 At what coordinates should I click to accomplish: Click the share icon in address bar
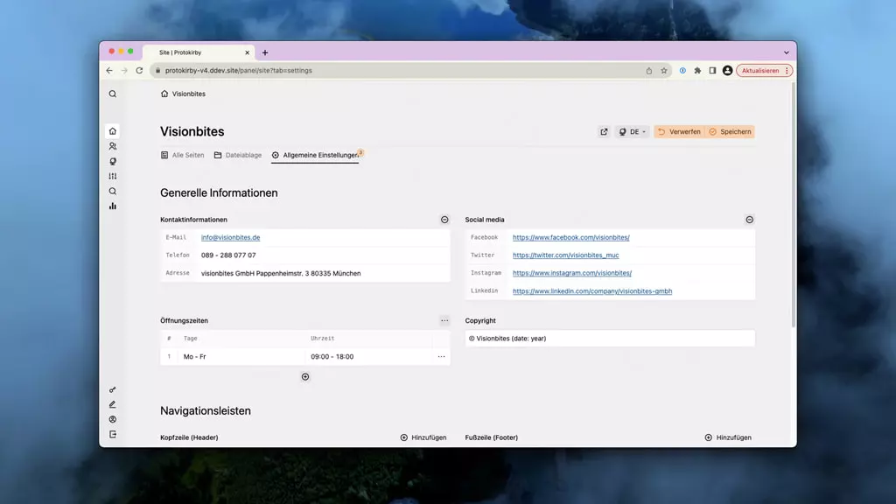point(649,71)
